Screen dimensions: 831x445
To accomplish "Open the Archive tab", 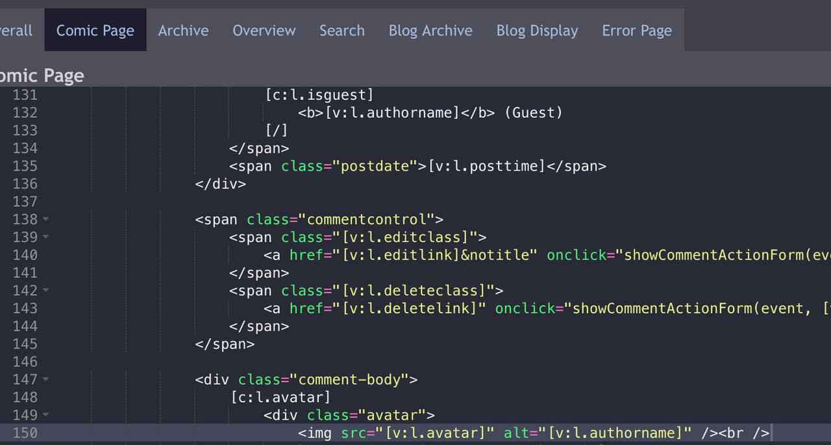I will click(184, 30).
